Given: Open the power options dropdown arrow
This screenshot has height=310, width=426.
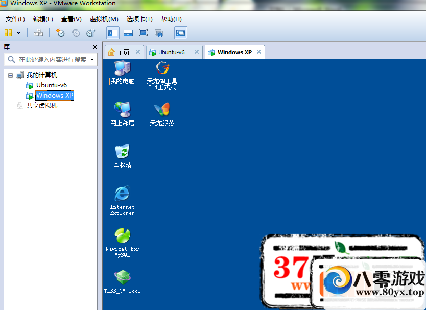Looking at the screenshot, I should tap(19, 33).
